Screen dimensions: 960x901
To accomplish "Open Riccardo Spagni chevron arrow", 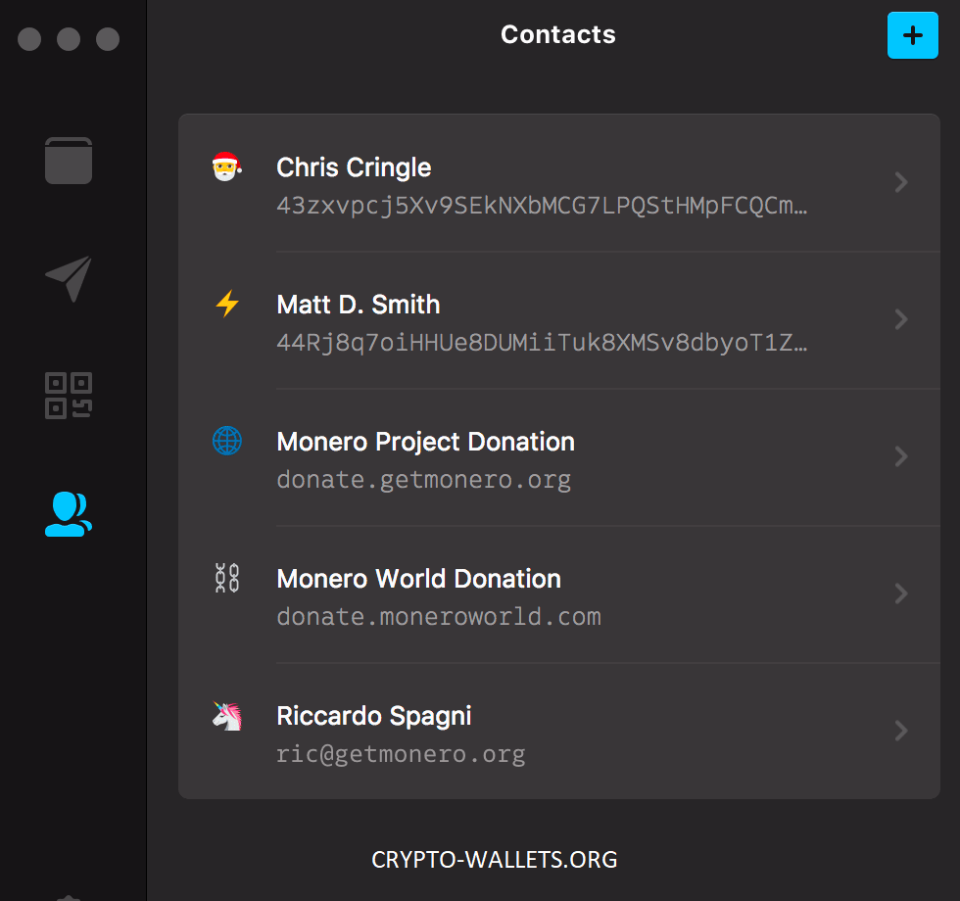I will click(900, 731).
